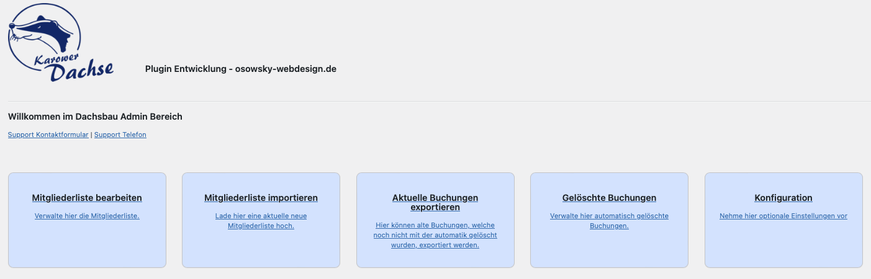This screenshot has height=279, width=871.
Task: Click "Lade hier eine aktuelle neue Mitgliederliste hoch"
Action: coord(261,221)
